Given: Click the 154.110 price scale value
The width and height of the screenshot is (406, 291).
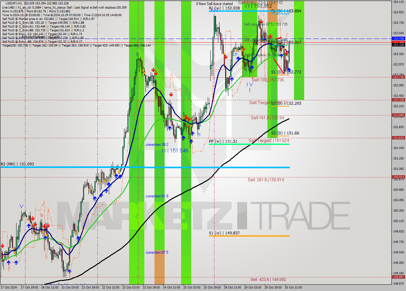Looking at the screenshot, I should (x=398, y=2).
